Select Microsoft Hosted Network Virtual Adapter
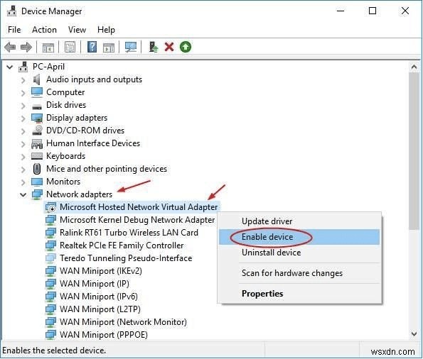423x359 pixels. [139, 207]
